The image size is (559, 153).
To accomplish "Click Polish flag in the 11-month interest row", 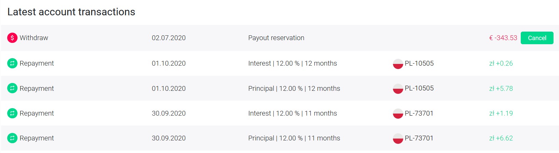I will coord(398,114).
